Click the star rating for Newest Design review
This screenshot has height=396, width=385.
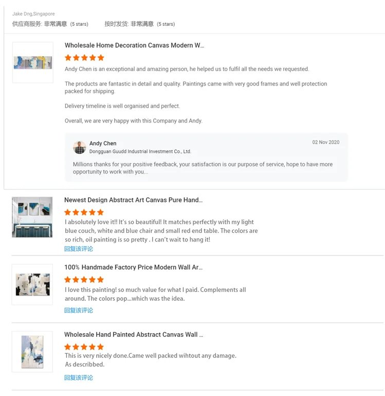coord(84,212)
